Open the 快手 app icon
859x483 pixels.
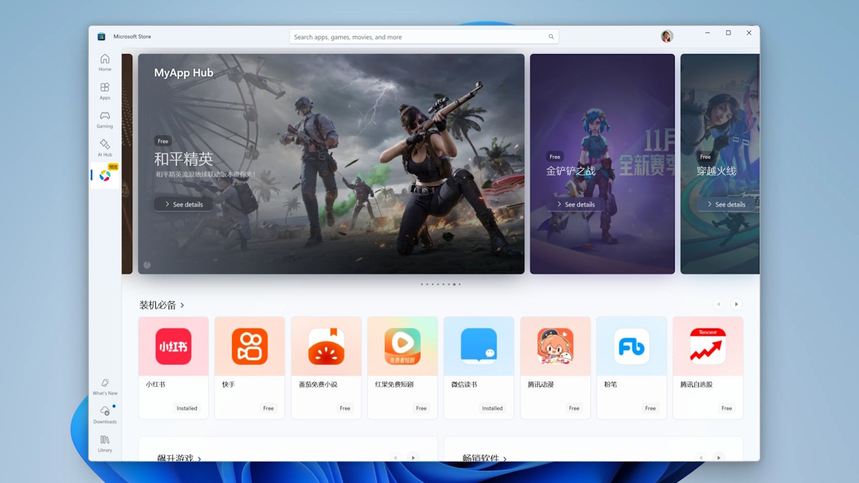tap(250, 346)
